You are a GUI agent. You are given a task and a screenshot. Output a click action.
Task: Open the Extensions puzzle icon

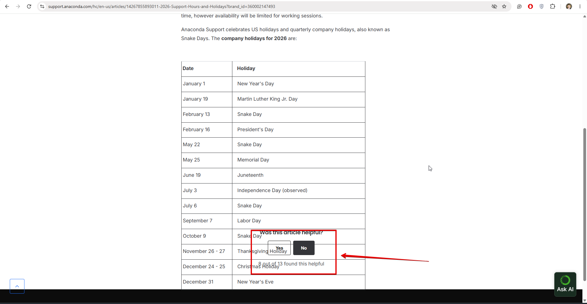click(x=552, y=6)
